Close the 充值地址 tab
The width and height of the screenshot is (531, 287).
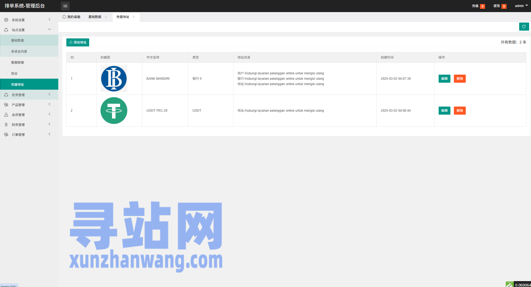[x=134, y=17]
